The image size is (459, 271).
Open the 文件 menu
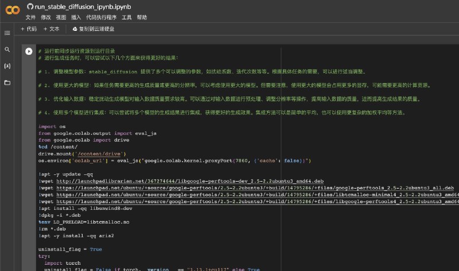30,18
